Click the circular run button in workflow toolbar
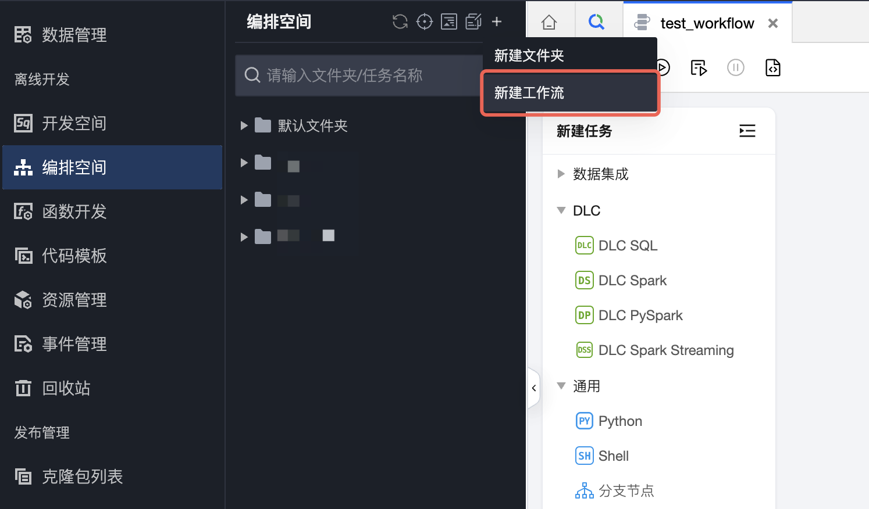The image size is (869, 509). (662, 68)
